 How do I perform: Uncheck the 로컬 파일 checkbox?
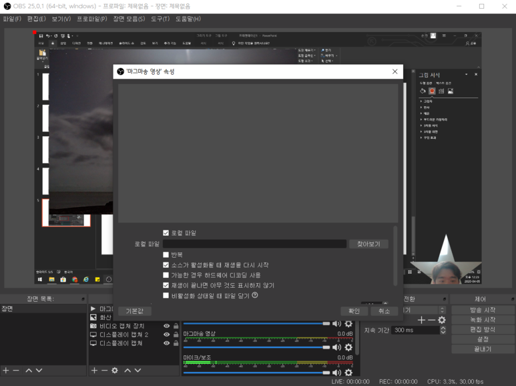166,233
